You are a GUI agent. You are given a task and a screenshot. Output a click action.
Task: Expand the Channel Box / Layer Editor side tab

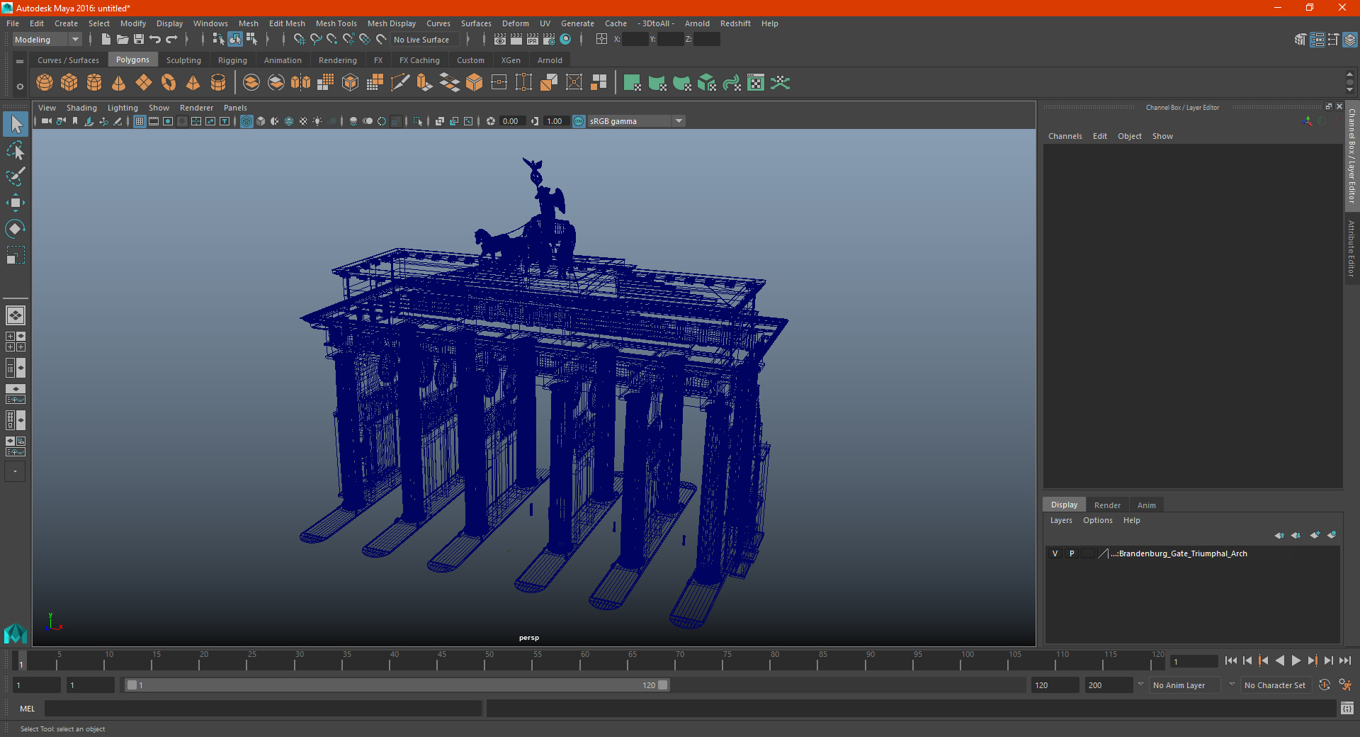tap(1351, 155)
